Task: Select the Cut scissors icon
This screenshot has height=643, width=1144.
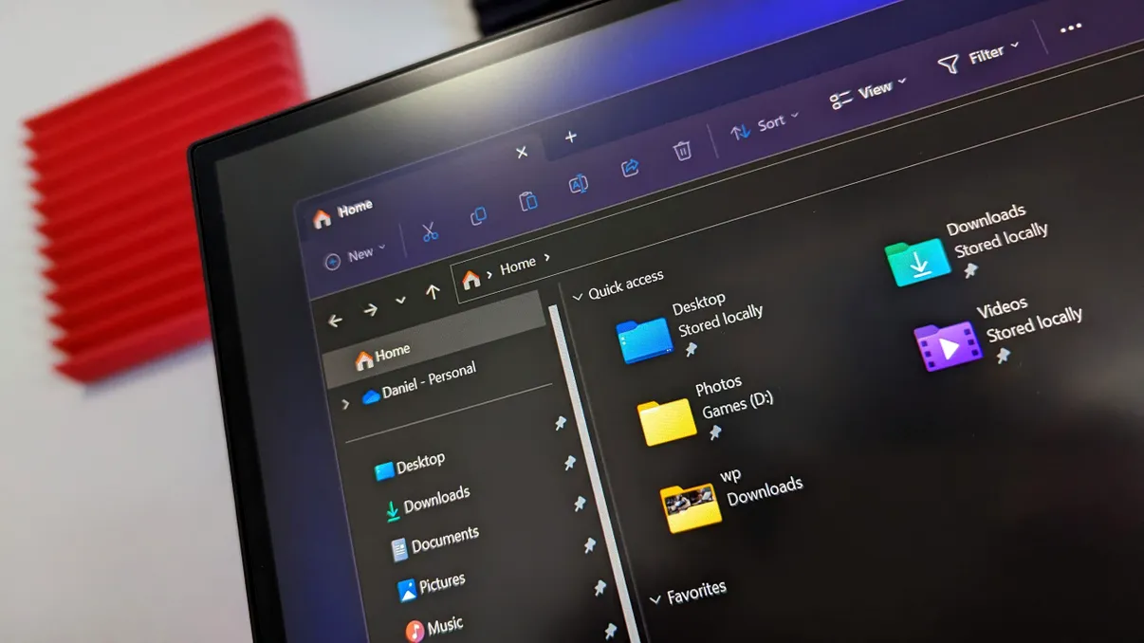Action: pos(430,230)
